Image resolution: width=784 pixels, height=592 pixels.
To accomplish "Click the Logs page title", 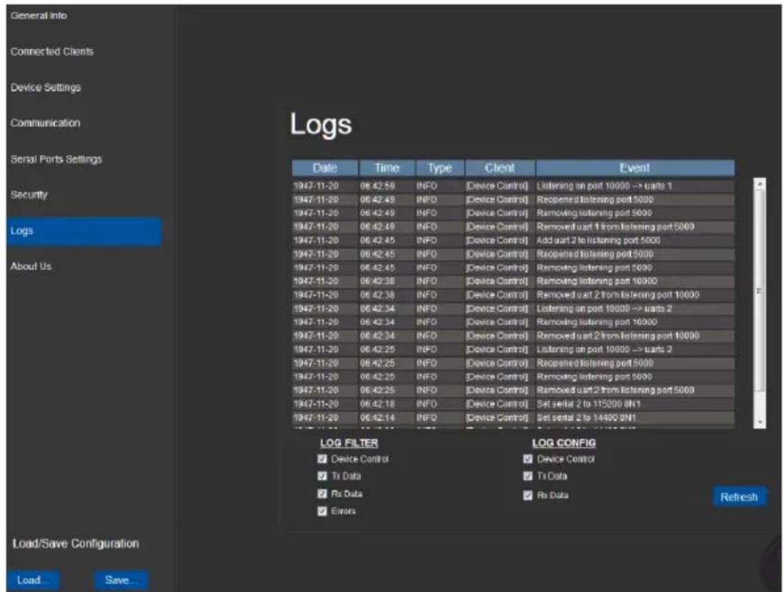I will pyautogui.click(x=321, y=124).
